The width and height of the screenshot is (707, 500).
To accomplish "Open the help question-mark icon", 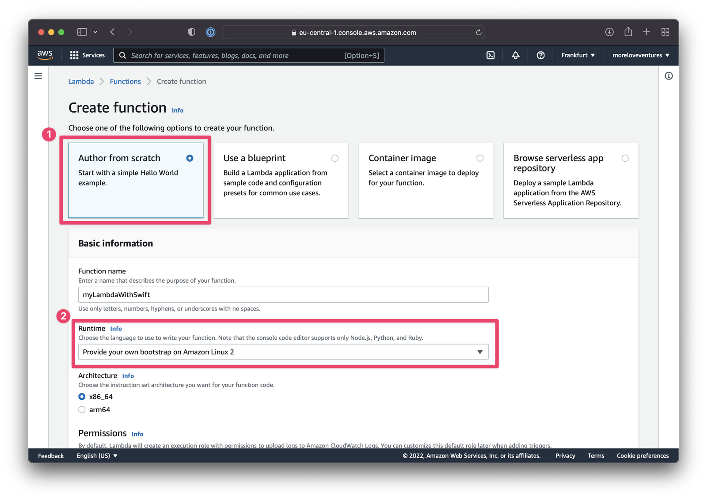I will click(540, 55).
